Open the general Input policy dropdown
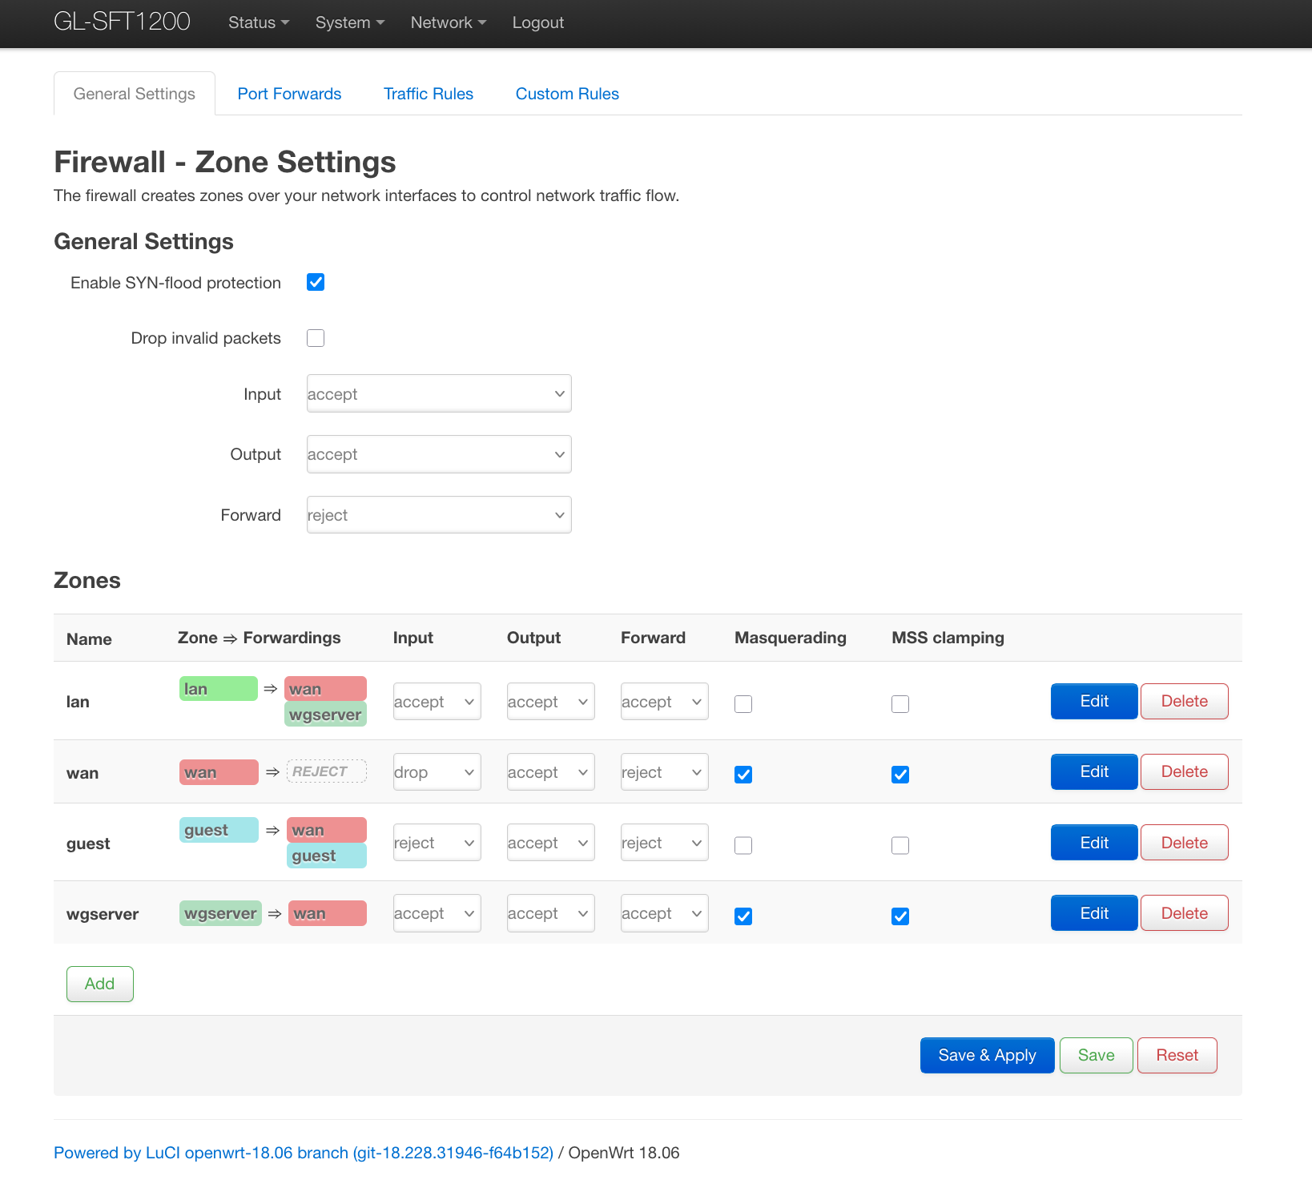Viewport: 1312px width, 1200px height. tap(438, 394)
